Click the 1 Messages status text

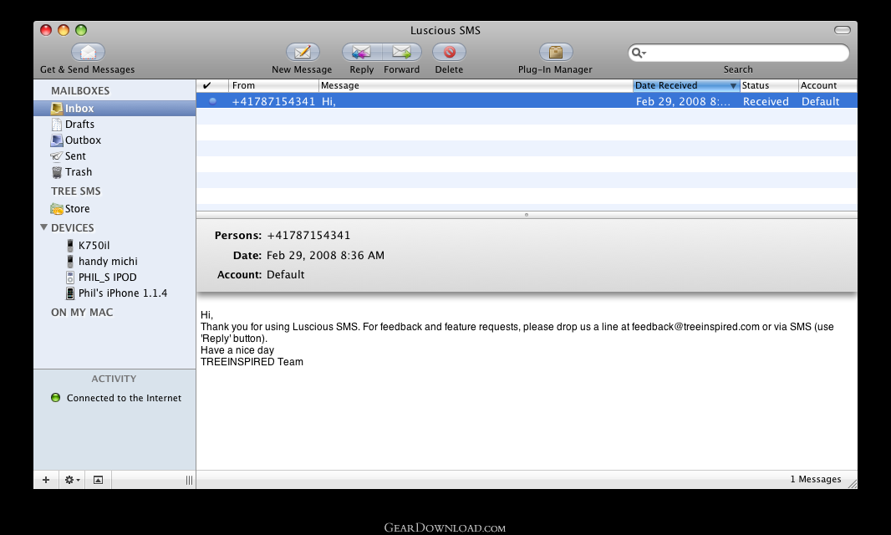coord(816,479)
